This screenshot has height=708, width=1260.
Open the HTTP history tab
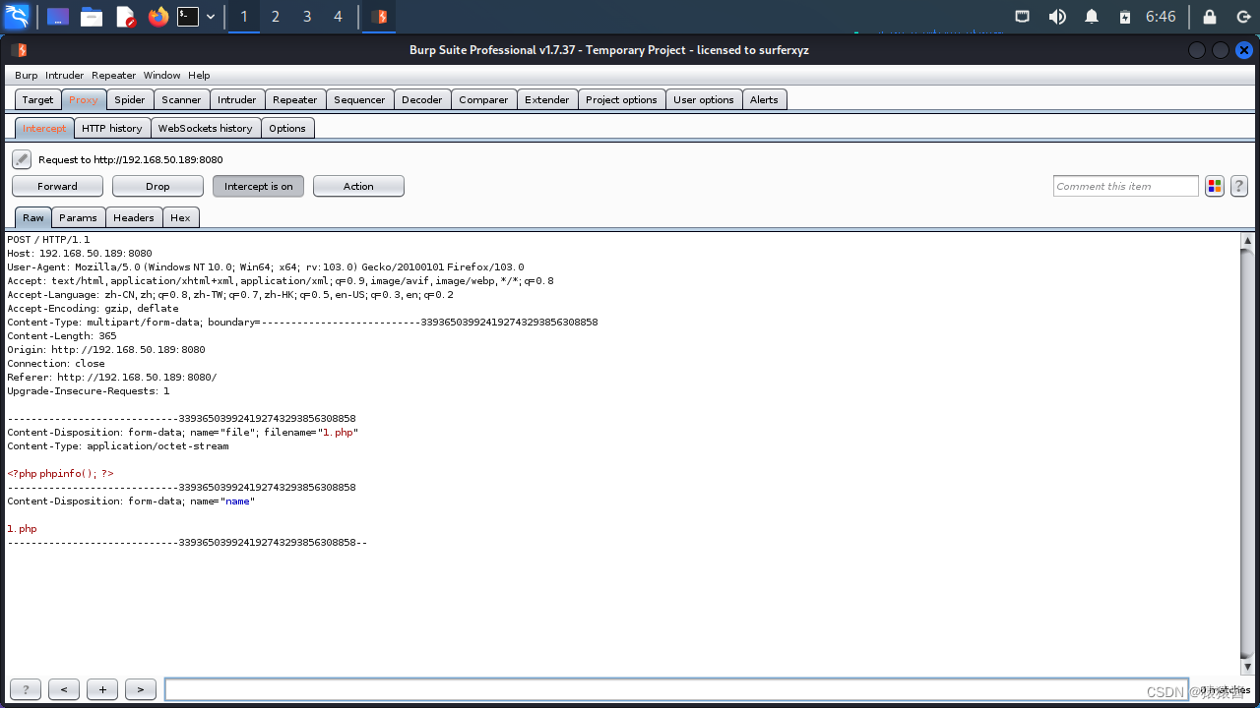tap(112, 128)
